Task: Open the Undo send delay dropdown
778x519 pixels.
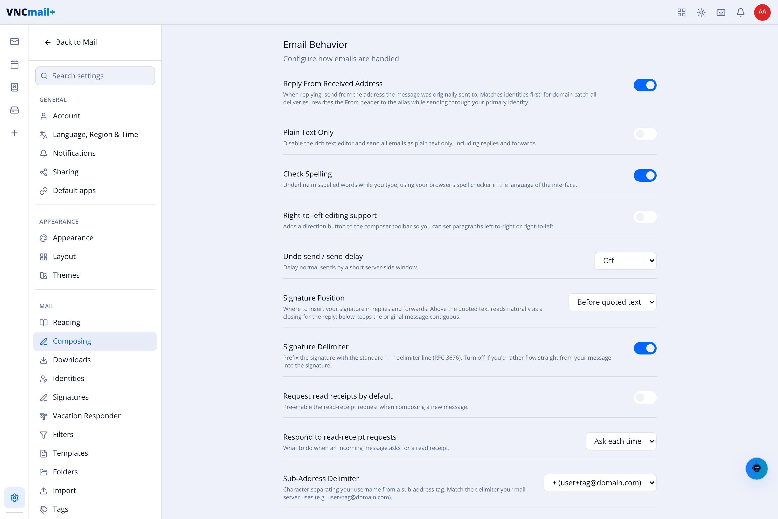Action: click(626, 261)
